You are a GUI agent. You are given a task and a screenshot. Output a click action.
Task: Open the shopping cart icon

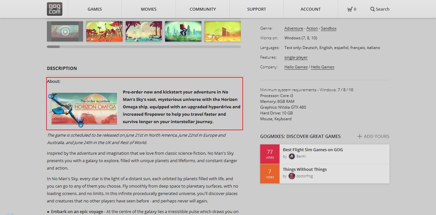pyautogui.click(x=350, y=9)
